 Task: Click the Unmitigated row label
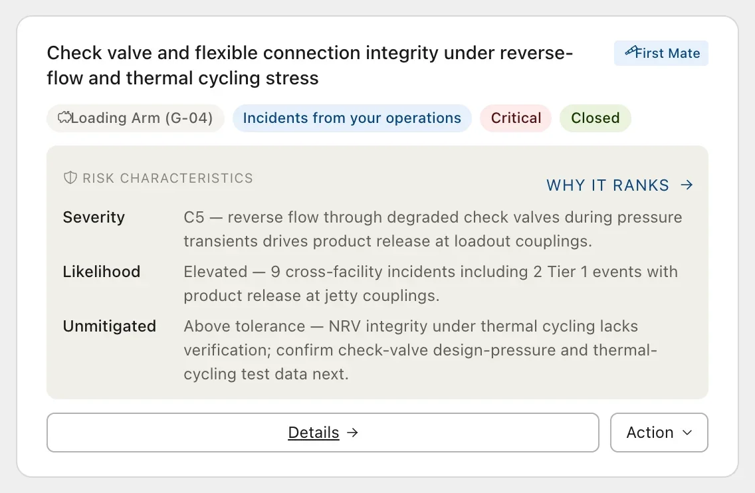[x=109, y=326]
